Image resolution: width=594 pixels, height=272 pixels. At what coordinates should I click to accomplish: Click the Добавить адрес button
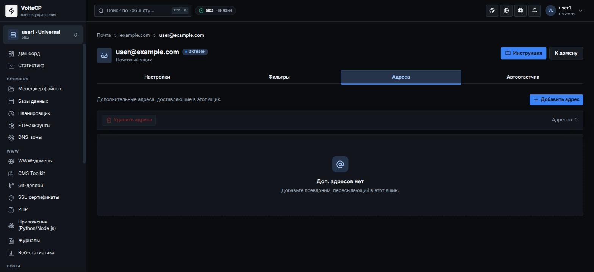pos(556,100)
